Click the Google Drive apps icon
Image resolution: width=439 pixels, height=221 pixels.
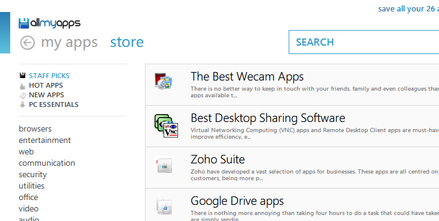pyautogui.click(x=164, y=206)
